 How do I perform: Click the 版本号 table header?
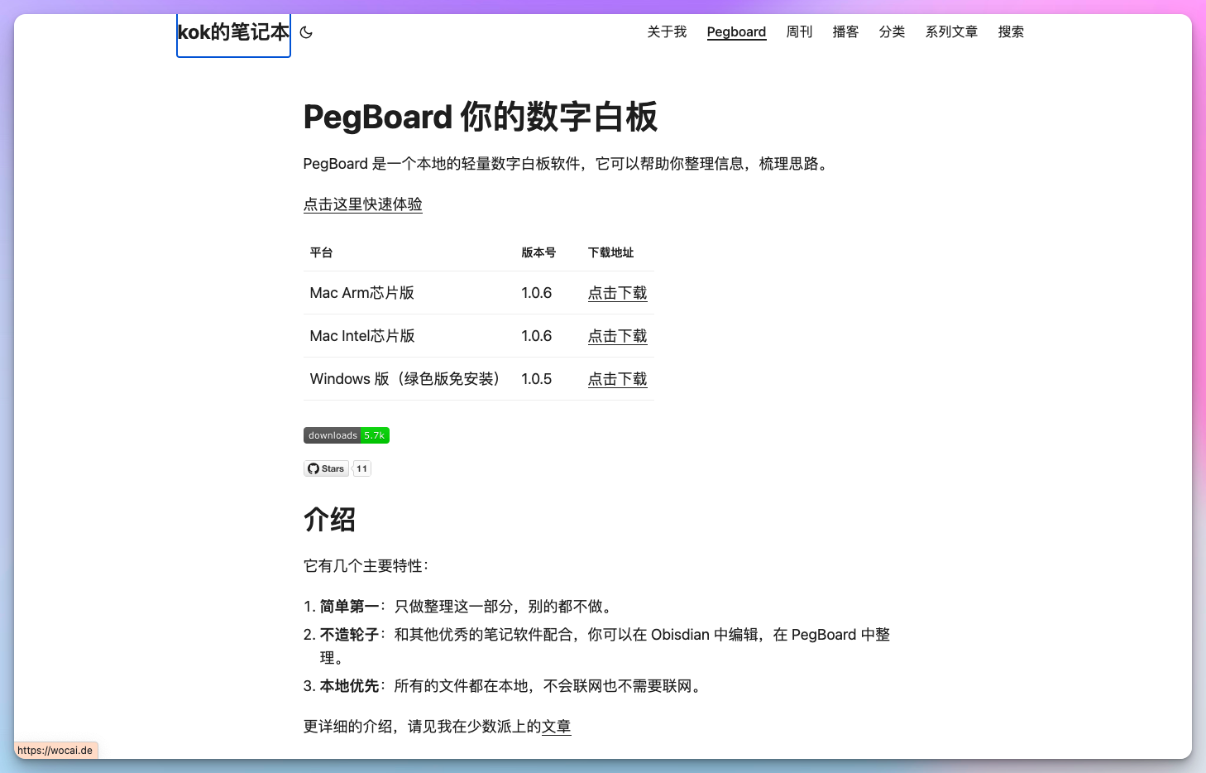[538, 252]
